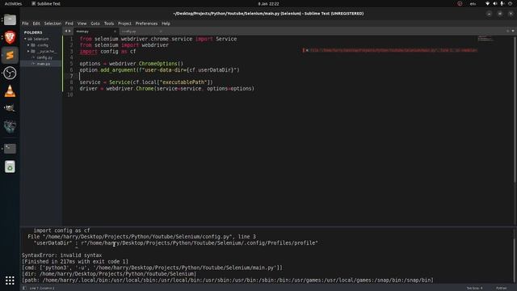This screenshot has width=517, height=291.
Task: Open the 'en' keyboard layout indicator
Action: [473, 3]
